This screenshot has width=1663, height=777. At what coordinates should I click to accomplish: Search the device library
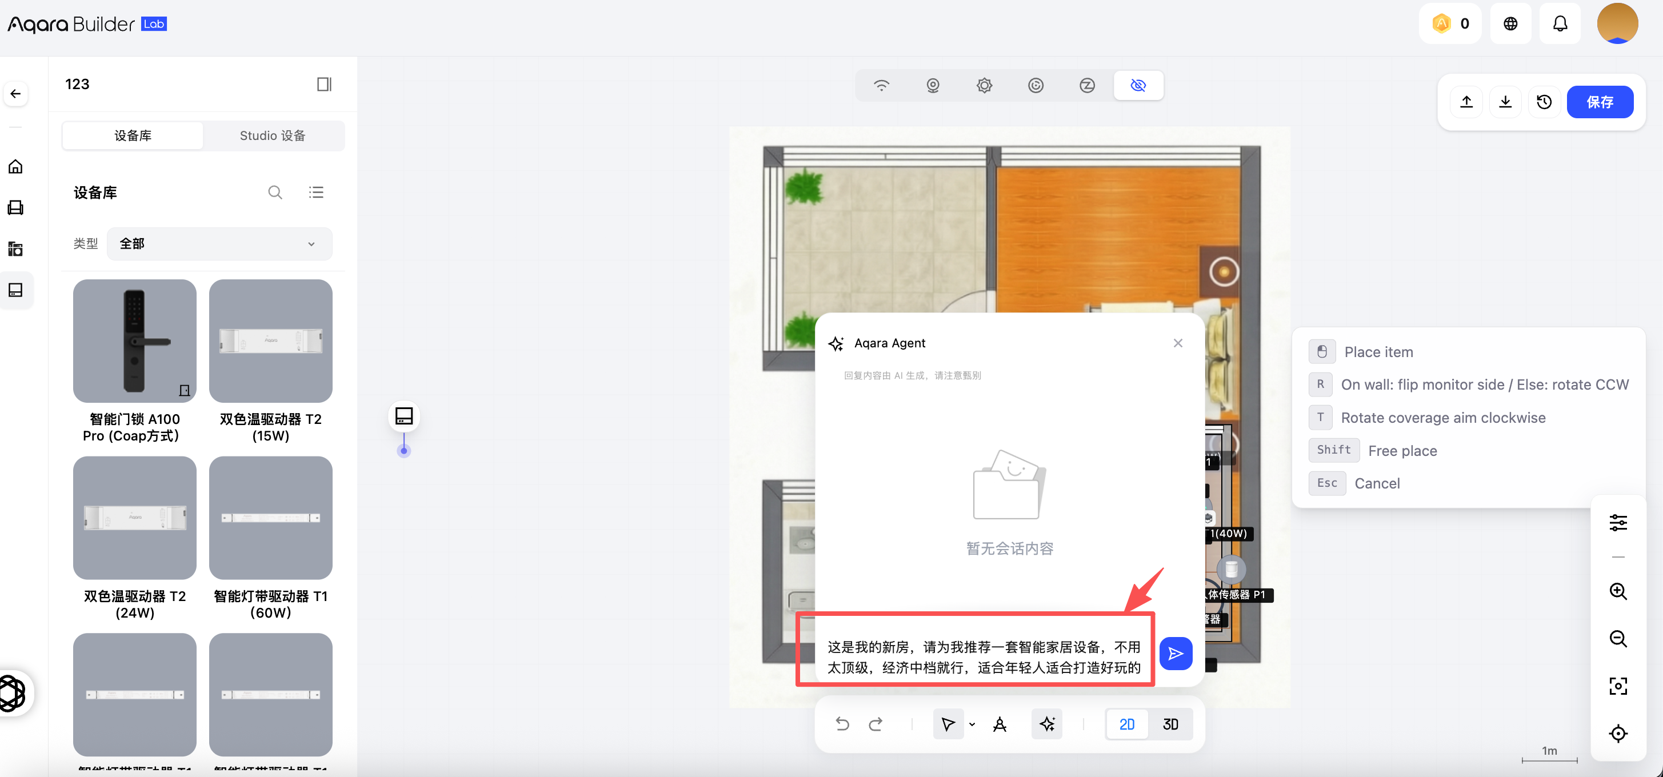point(275,193)
